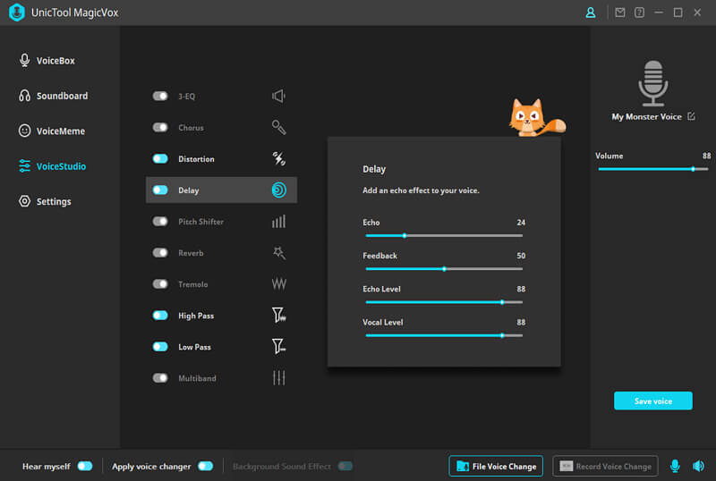This screenshot has width=716, height=481.
Task: Click the UnicTool MagicVox logo
Action: click(17, 13)
